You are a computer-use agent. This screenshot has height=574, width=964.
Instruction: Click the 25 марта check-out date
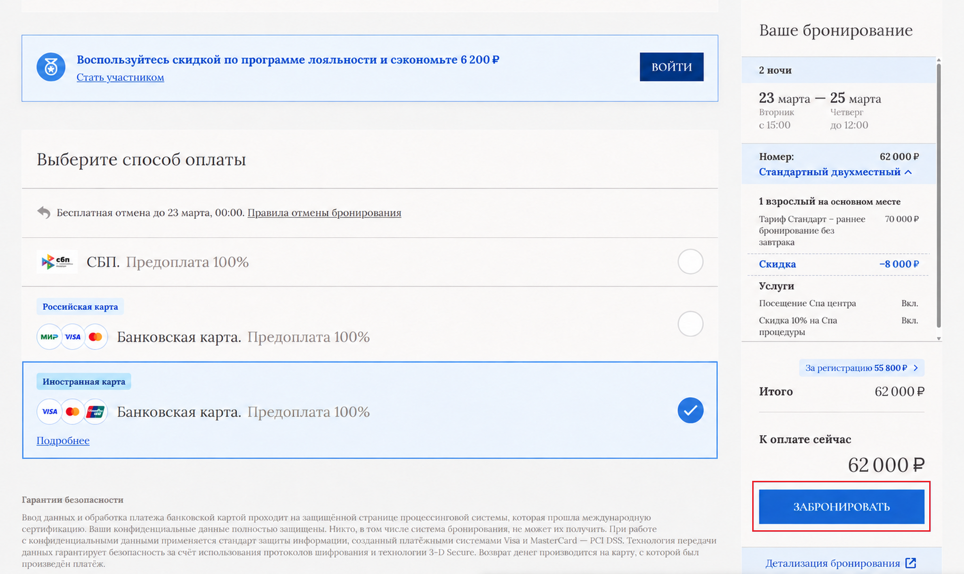point(855,98)
